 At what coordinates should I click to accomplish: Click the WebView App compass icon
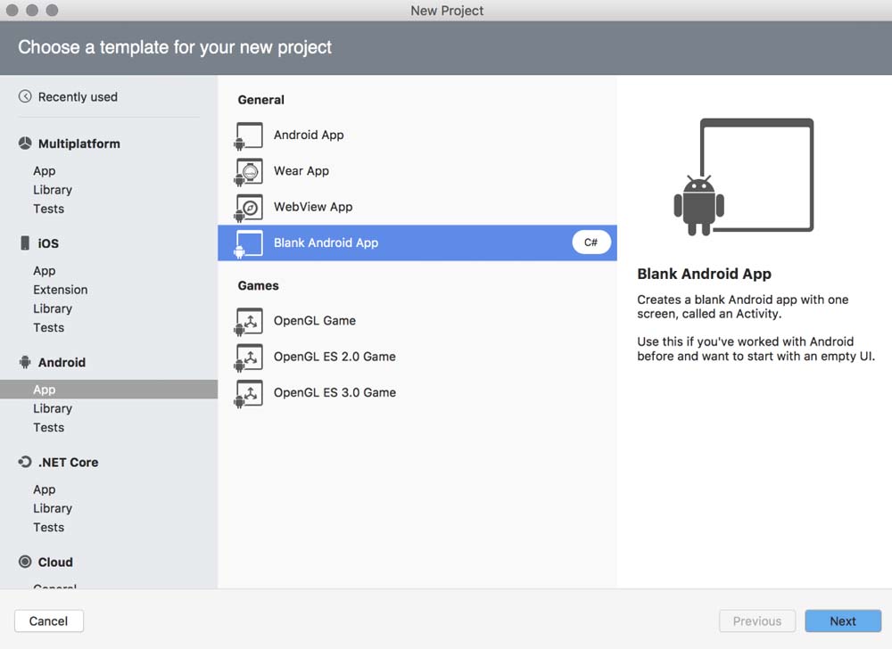tap(249, 207)
